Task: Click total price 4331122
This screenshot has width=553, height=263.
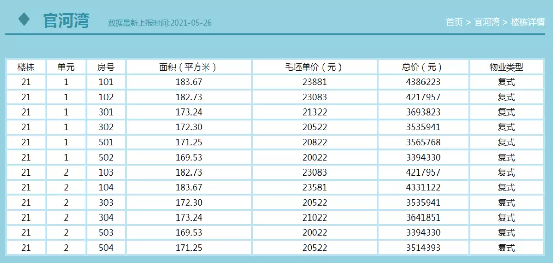Action: 423,188
